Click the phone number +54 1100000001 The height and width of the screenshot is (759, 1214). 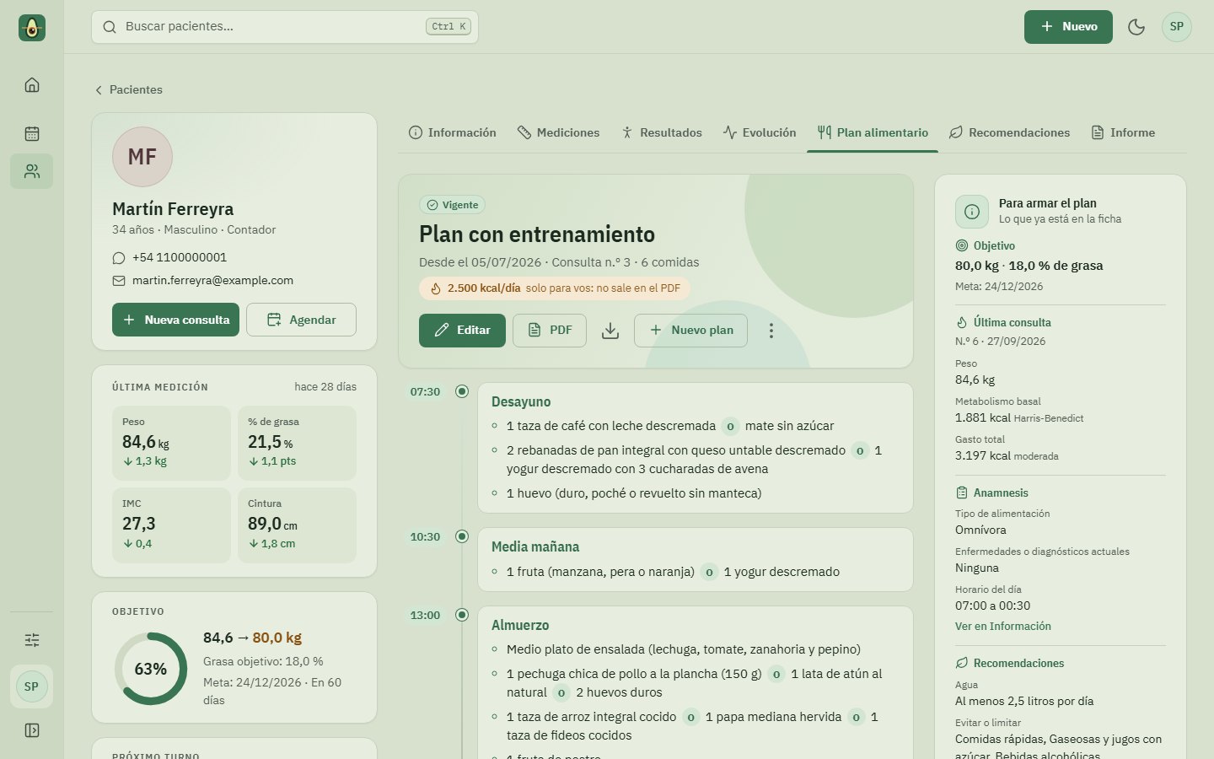180,258
